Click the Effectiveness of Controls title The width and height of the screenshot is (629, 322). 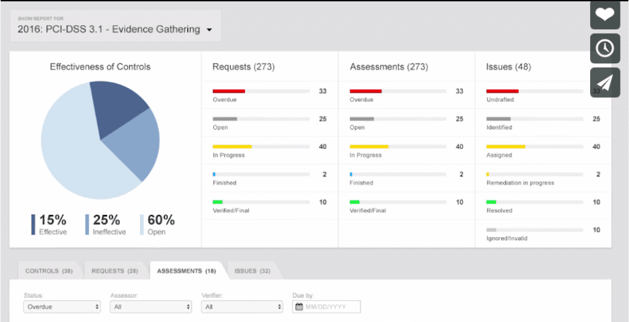pyautogui.click(x=101, y=67)
